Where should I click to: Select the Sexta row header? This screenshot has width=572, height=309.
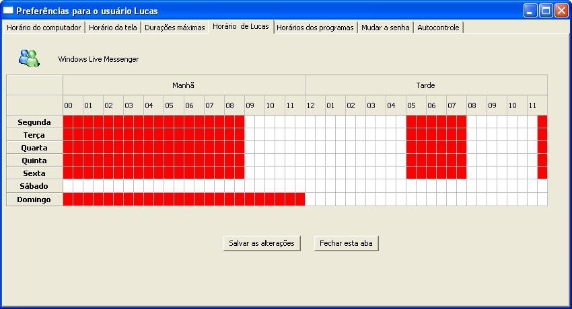pyautogui.click(x=34, y=173)
